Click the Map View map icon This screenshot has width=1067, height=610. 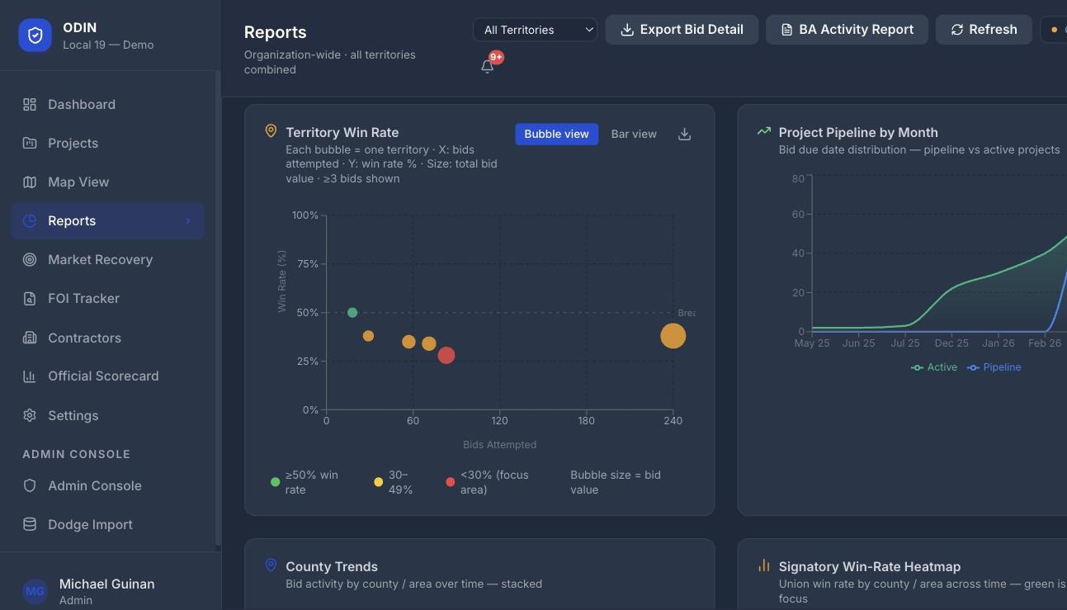(30, 182)
